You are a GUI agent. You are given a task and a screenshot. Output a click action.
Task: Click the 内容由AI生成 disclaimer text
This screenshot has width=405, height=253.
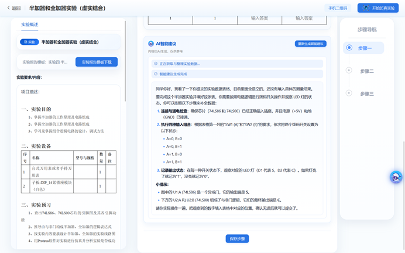165,51
